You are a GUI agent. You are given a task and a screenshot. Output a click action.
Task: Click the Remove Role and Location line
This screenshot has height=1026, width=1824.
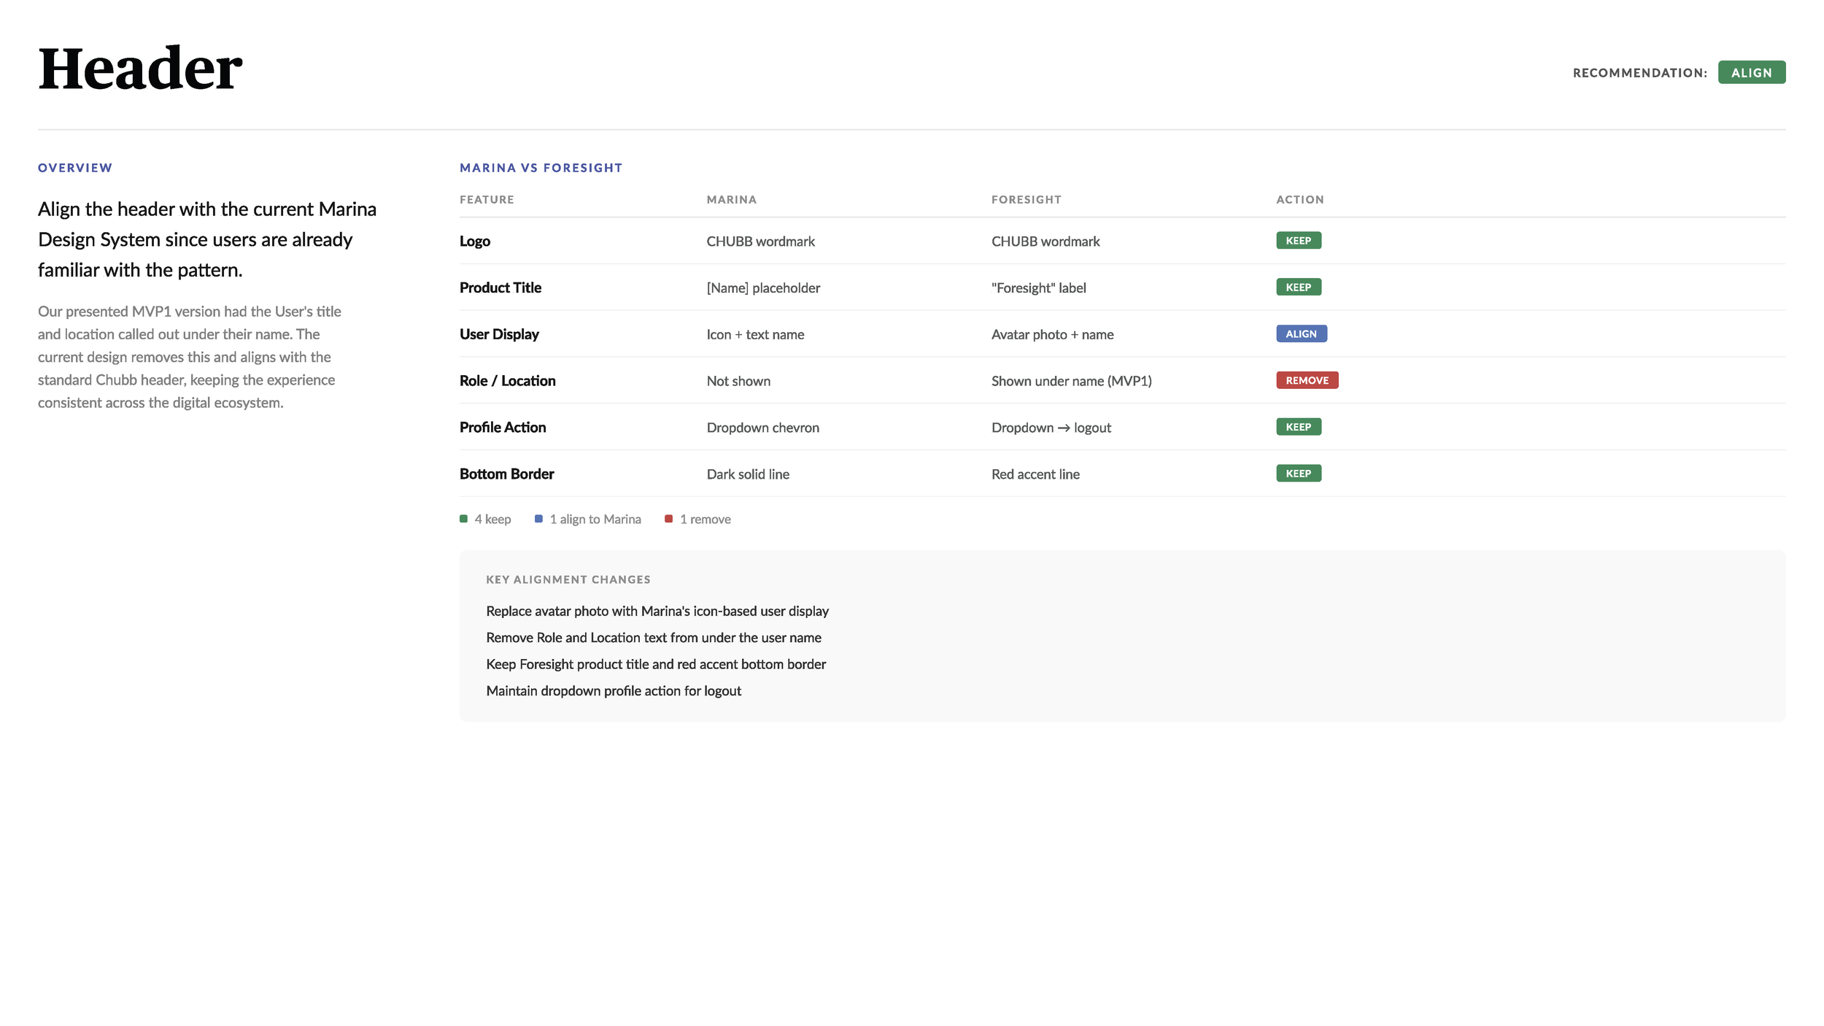click(654, 638)
